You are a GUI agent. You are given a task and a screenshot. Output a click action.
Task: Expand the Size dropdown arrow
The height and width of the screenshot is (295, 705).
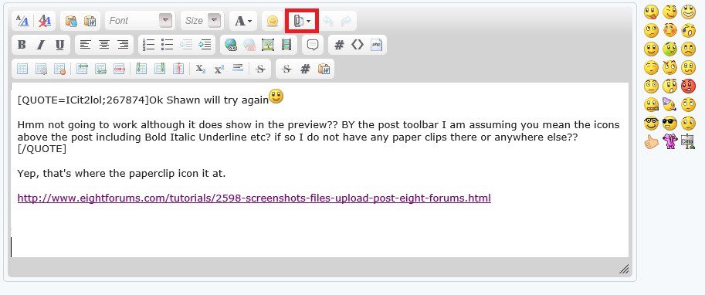(215, 21)
